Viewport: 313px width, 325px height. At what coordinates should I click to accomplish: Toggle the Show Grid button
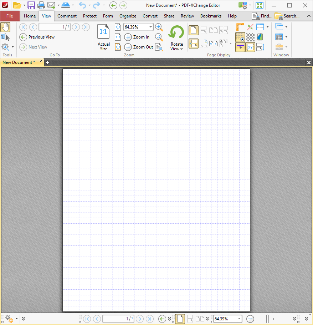click(240, 37)
